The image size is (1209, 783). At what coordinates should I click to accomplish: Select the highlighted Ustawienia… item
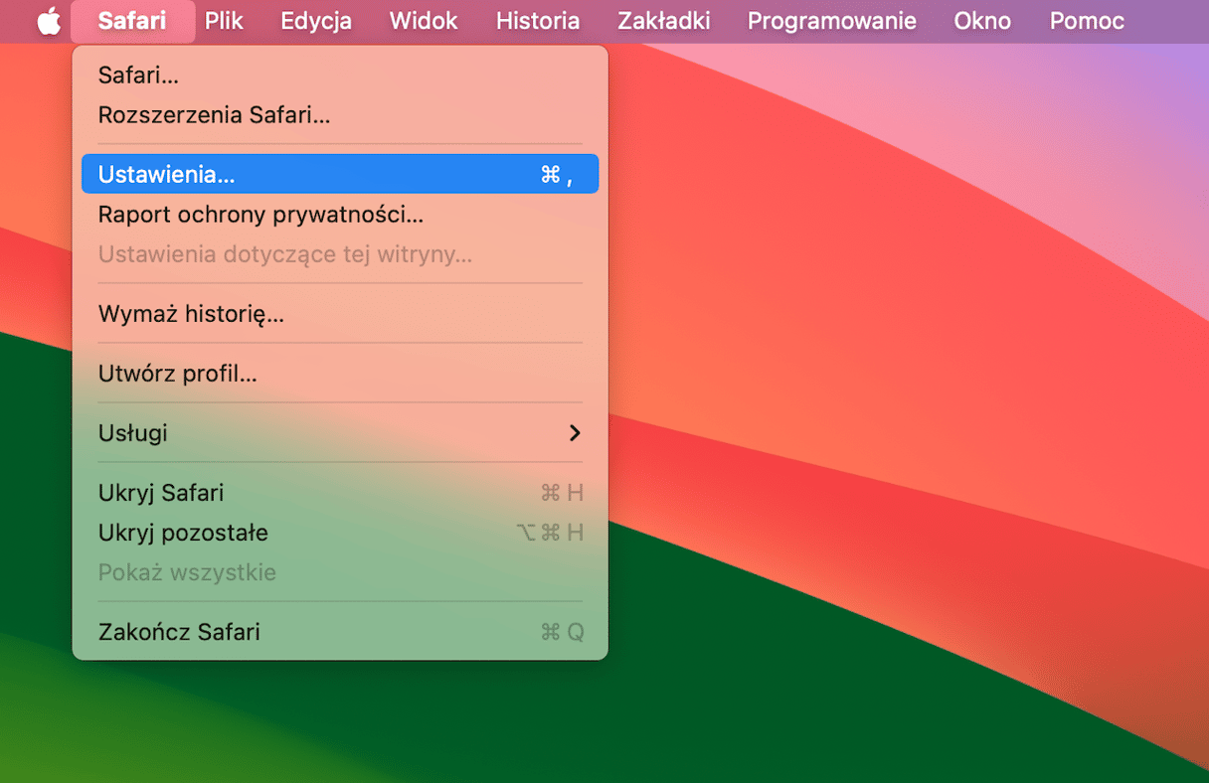166,174
